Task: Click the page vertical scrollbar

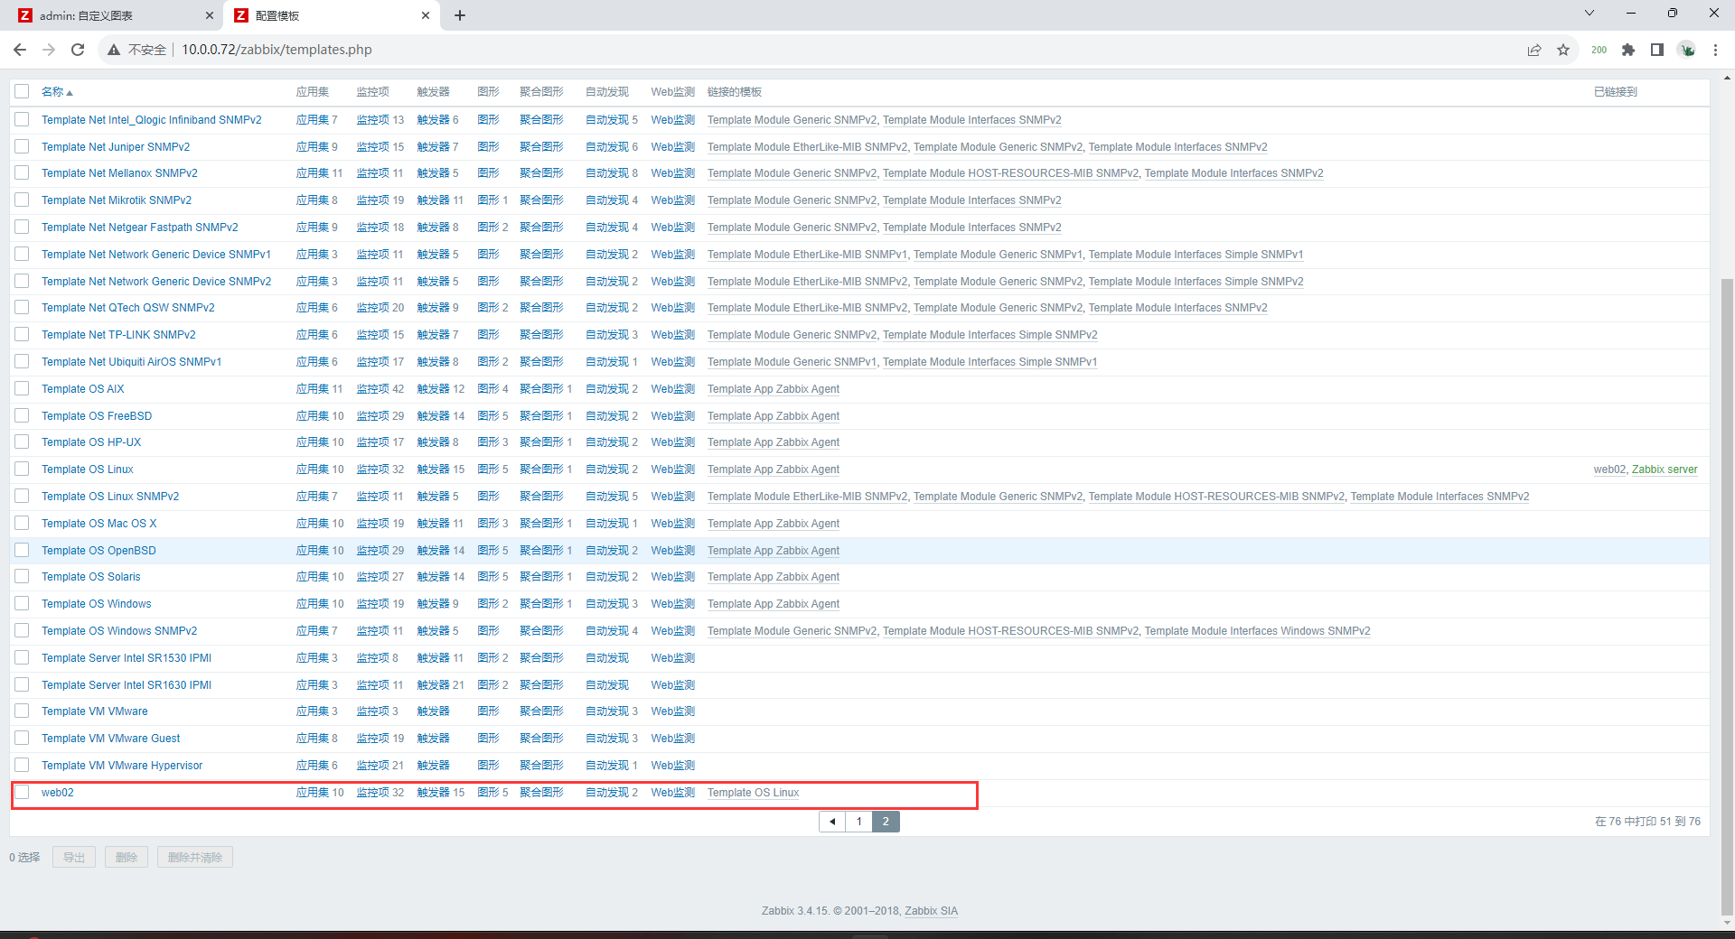Action: click(x=1727, y=596)
